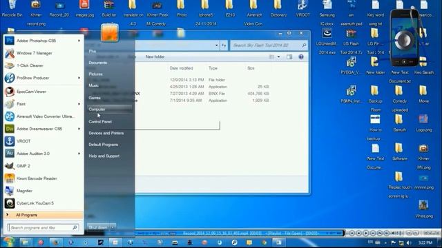This screenshot has height=248, width=442.
Task: Click the Search Sky Flash Tool field
Action: [x=269, y=45]
